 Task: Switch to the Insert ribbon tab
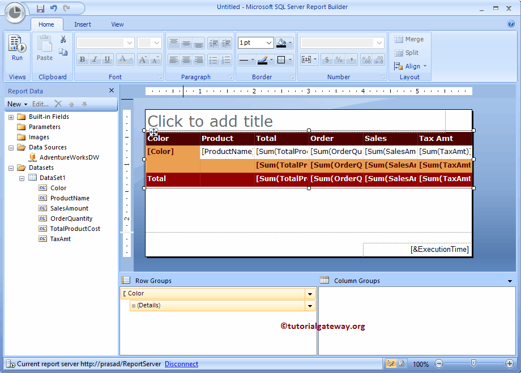(x=83, y=24)
